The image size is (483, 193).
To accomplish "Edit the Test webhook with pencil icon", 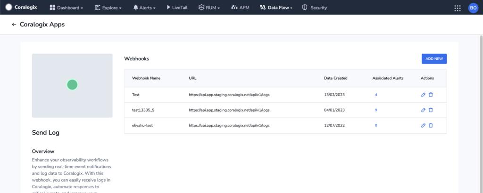I will point(423,95).
